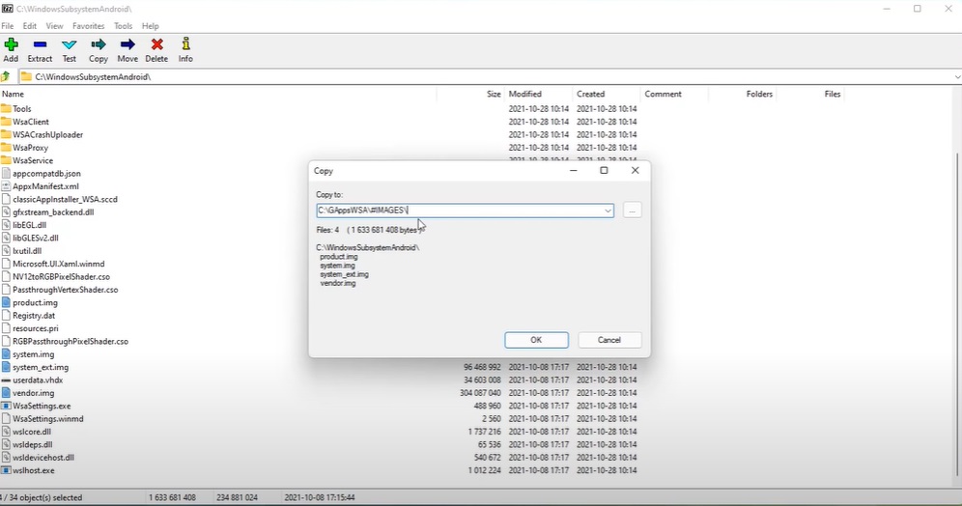Confirm copy with OK button
This screenshot has width=962, height=506.
point(536,340)
